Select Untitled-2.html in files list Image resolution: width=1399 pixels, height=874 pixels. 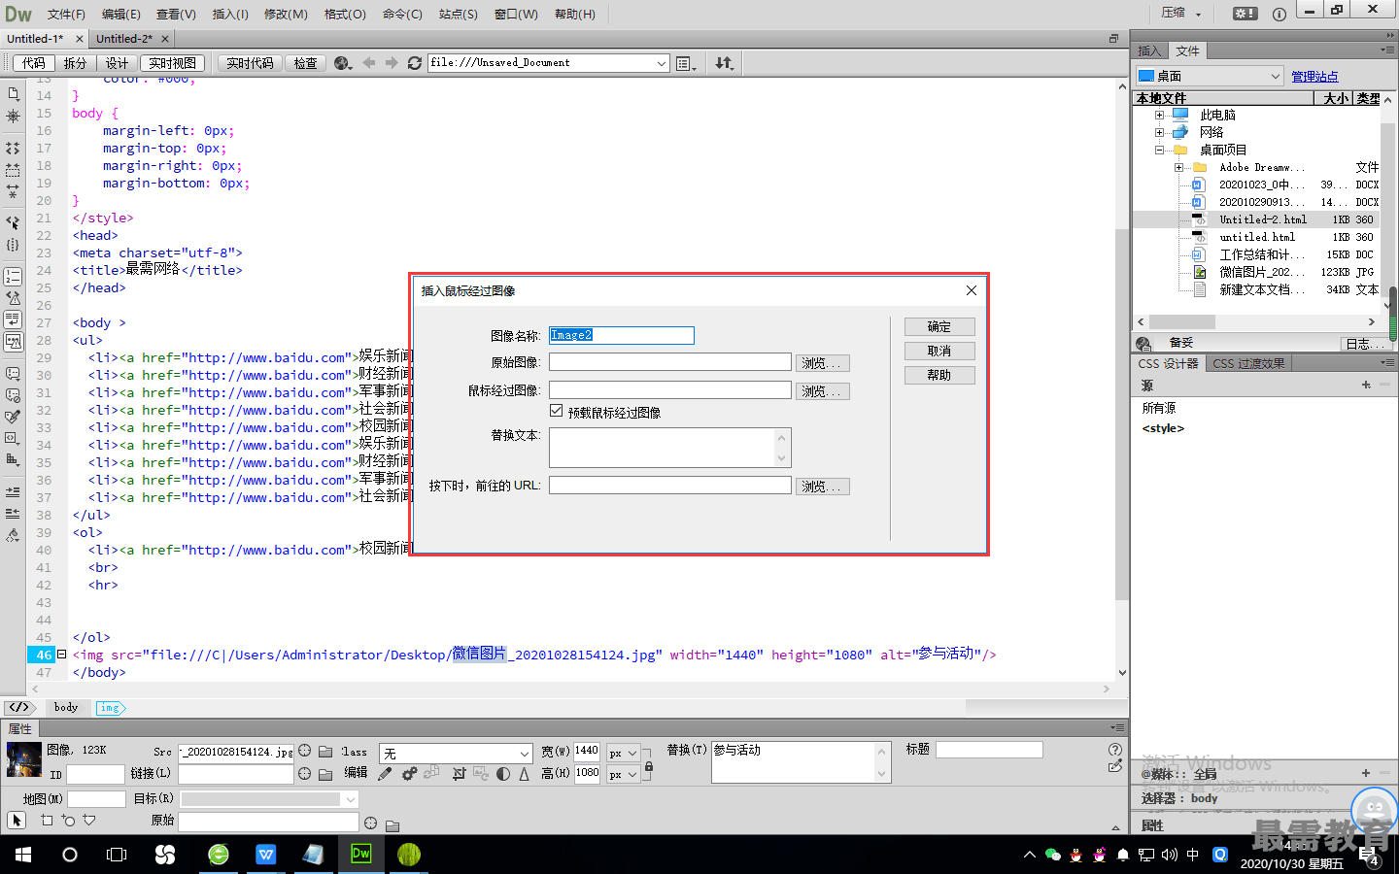pos(1262,219)
